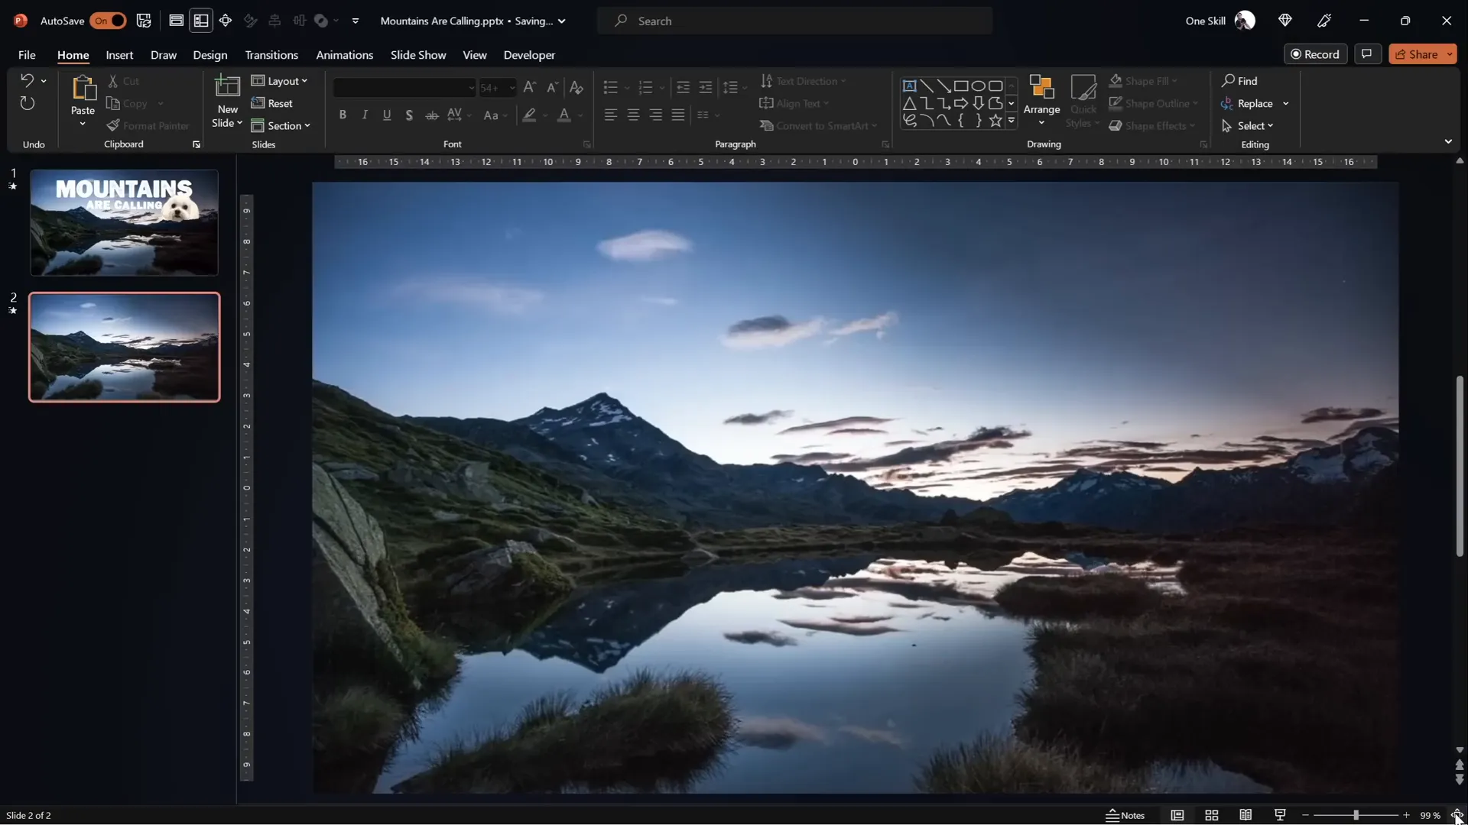Apply italic formatting
This screenshot has width=1468, height=825.
pyautogui.click(x=365, y=115)
